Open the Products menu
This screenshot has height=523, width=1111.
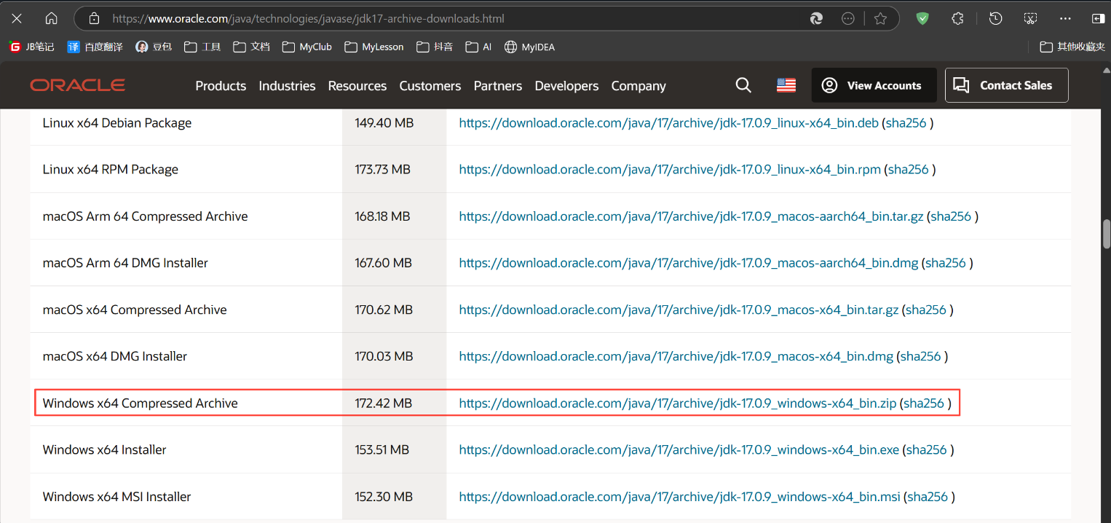point(221,86)
